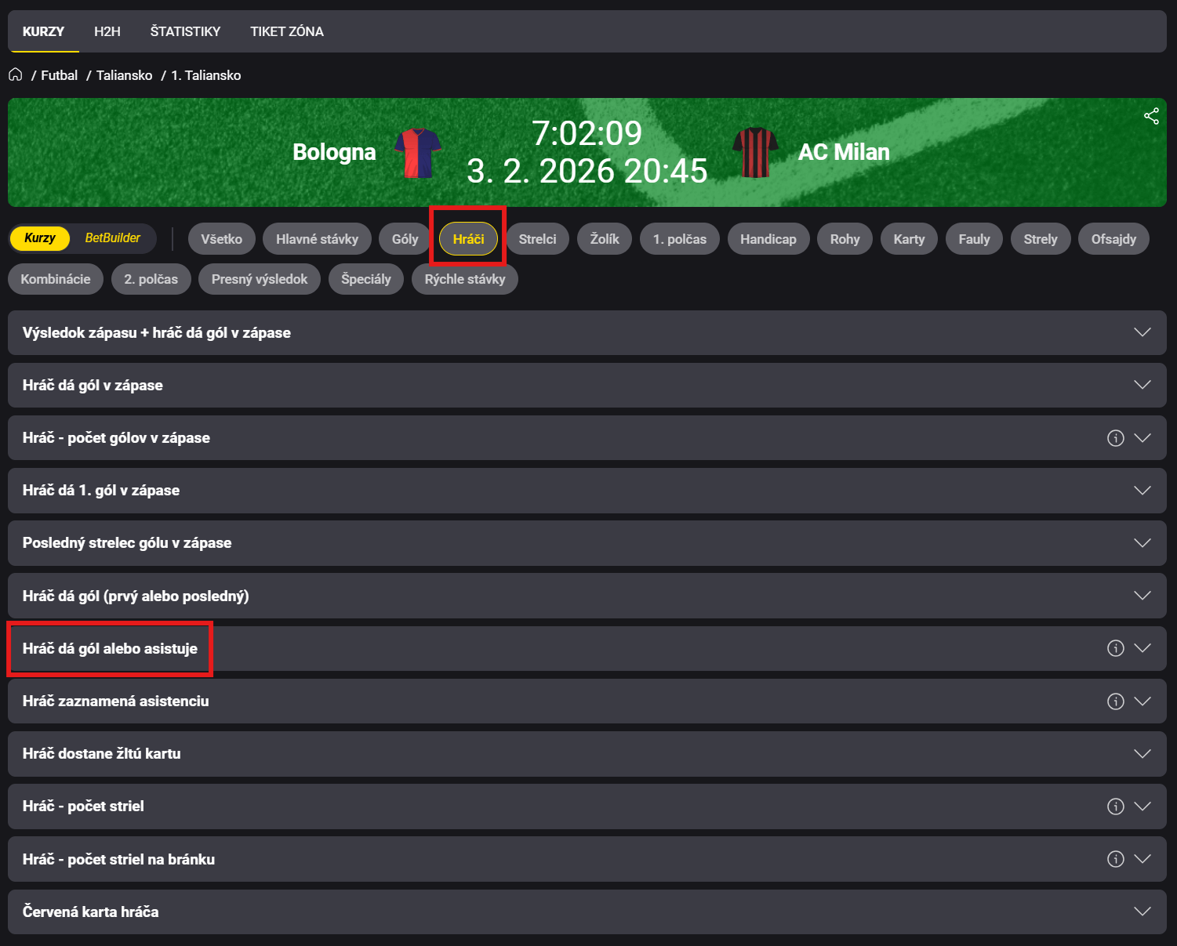Click the Bologna team jersey icon
The image size is (1177, 946).
click(418, 153)
